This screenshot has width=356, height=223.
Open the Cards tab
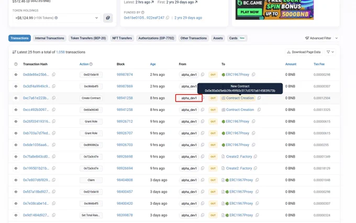tap(237, 38)
